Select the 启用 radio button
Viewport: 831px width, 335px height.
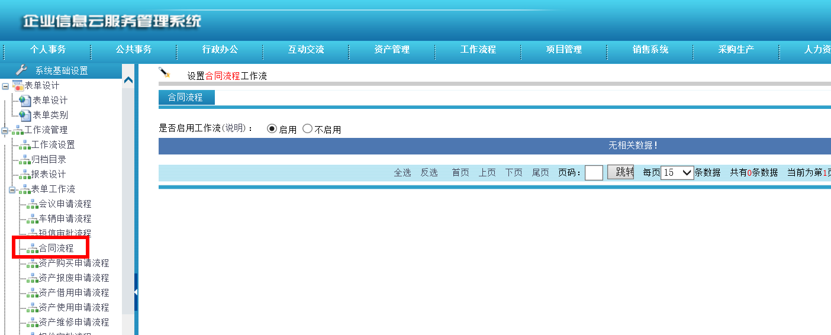pos(272,128)
